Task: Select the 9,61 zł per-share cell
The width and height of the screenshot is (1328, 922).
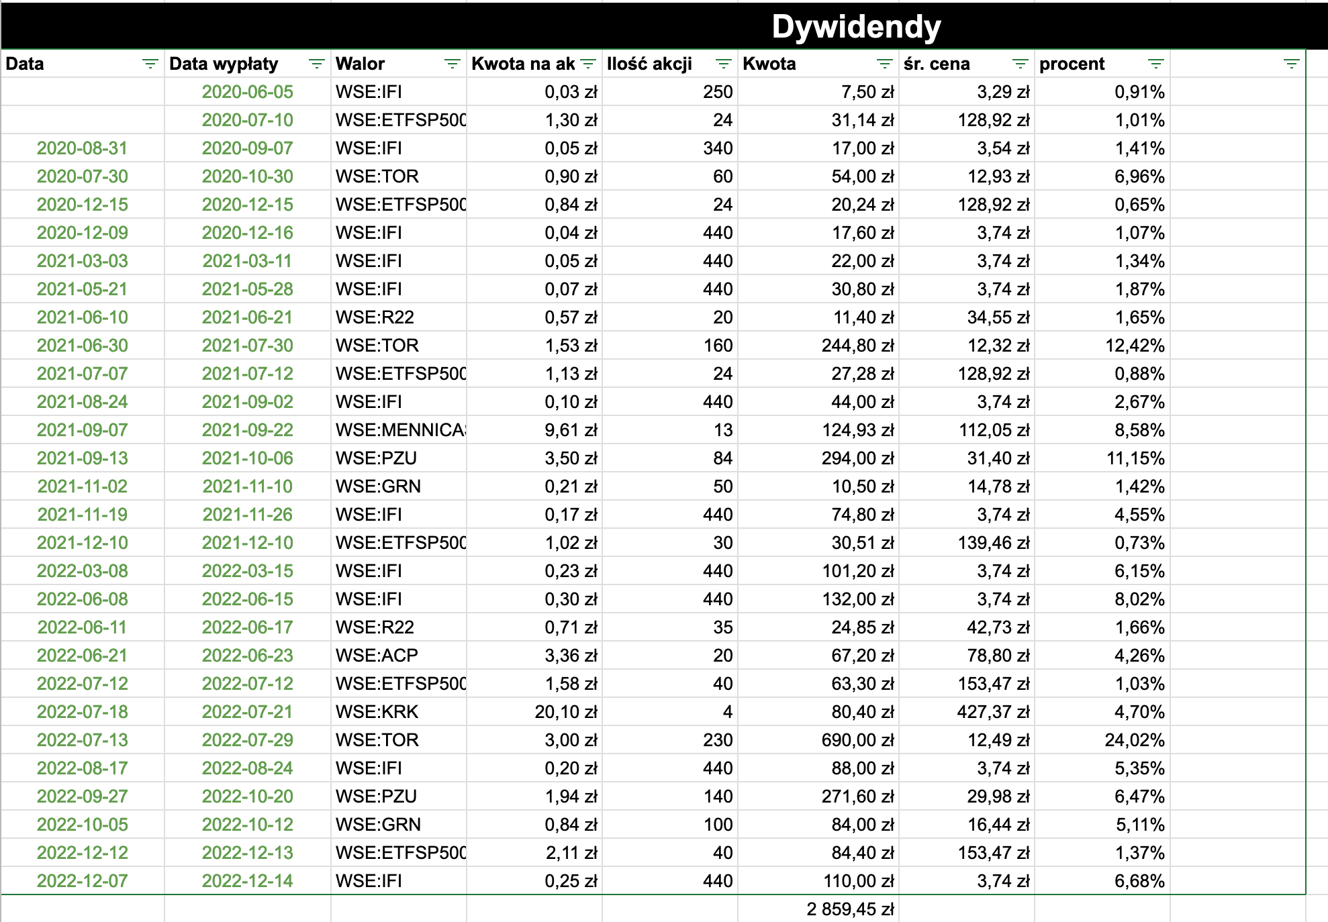Action: tap(534, 430)
